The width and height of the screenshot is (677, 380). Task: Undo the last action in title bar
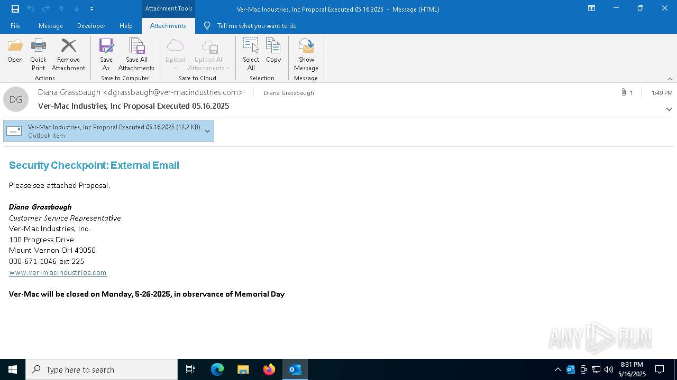coord(31,9)
